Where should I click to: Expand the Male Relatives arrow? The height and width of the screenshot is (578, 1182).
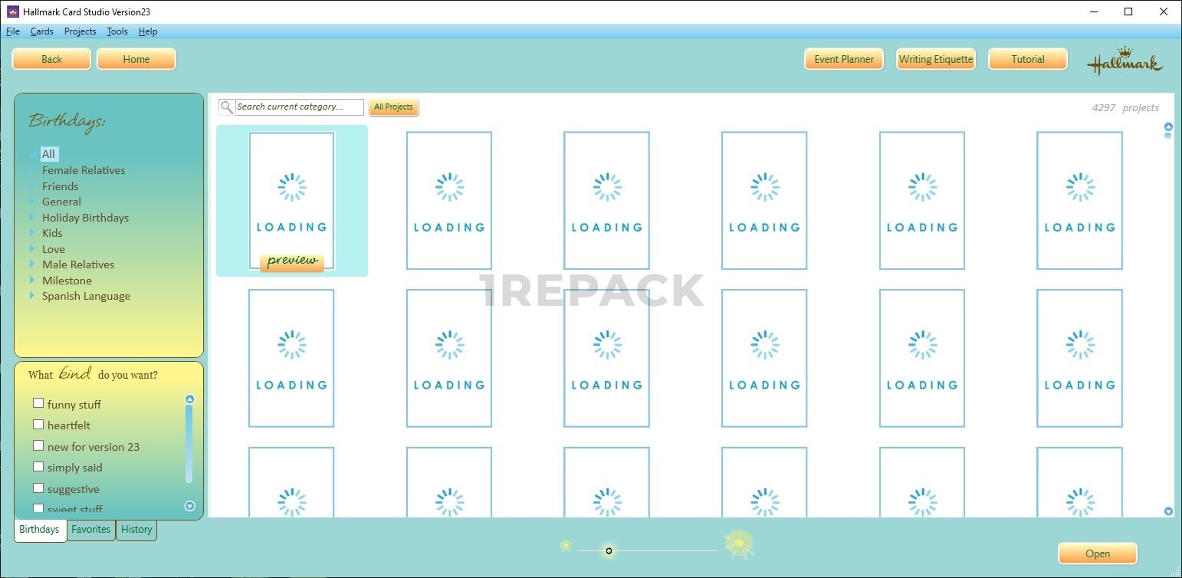click(32, 264)
